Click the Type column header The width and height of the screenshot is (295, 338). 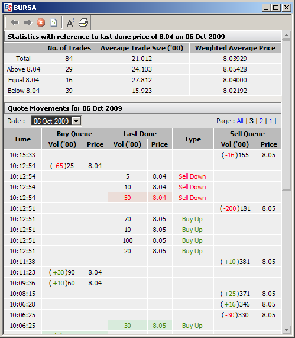[193, 139]
